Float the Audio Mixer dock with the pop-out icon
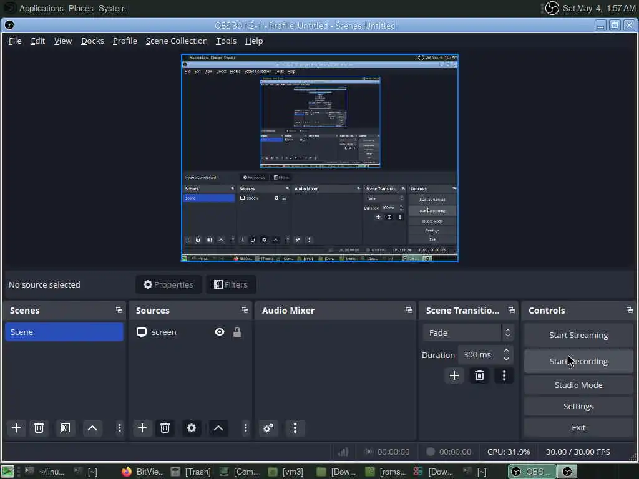639x479 pixels. 409,311
